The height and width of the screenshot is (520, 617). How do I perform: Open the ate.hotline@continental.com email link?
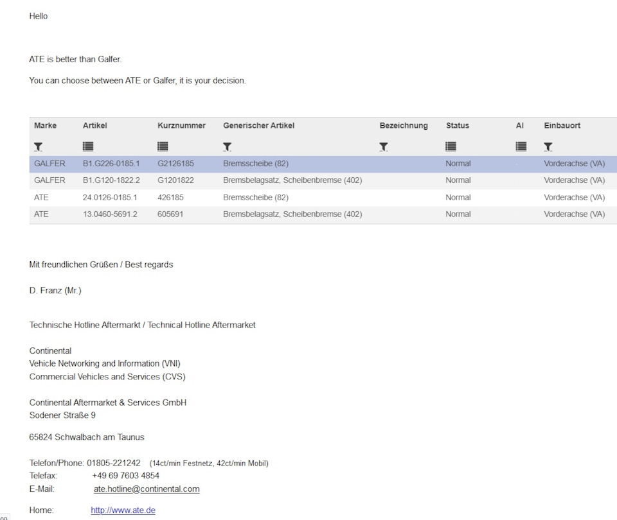click(147, 489)
